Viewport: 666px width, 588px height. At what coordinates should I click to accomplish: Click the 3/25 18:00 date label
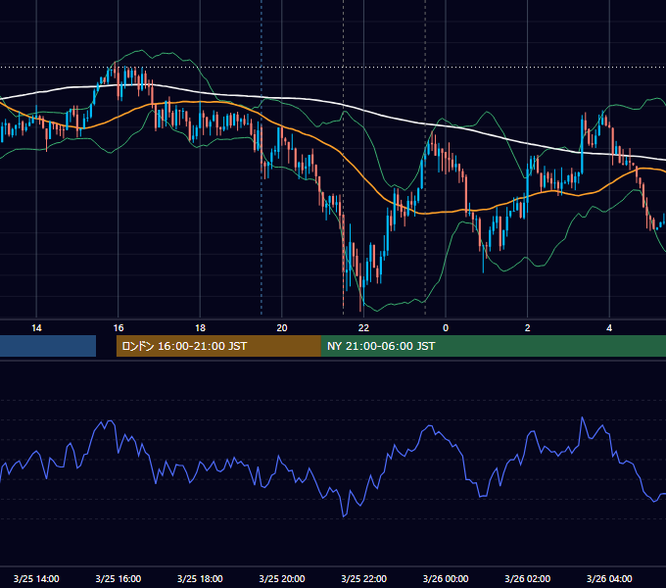pos(200,578)
